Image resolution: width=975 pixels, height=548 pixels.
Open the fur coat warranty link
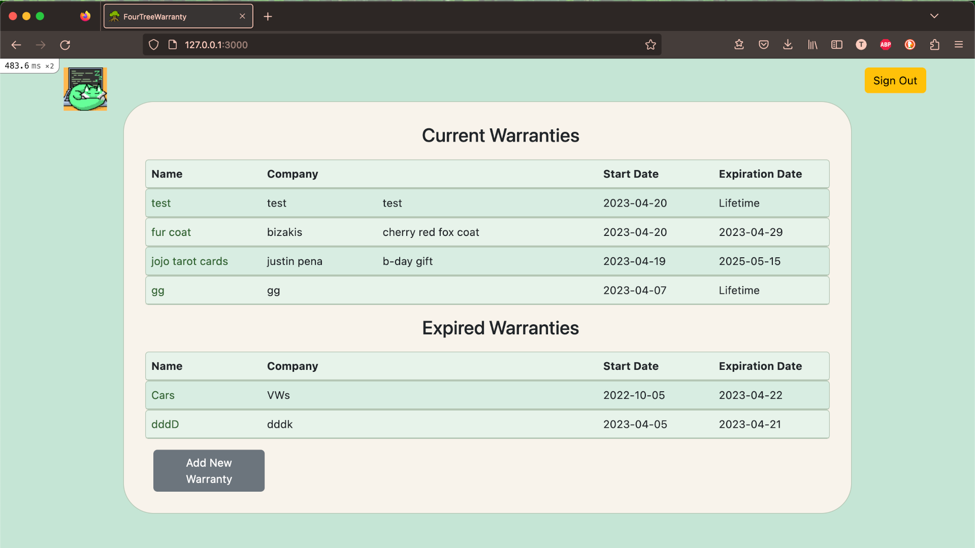(x=171, y=232)
